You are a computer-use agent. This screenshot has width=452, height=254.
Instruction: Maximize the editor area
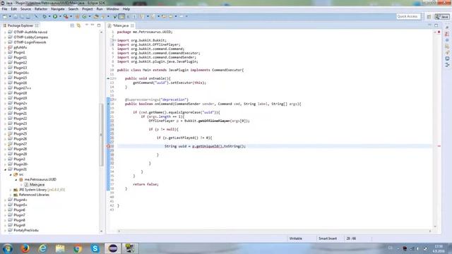coord(436,25)
